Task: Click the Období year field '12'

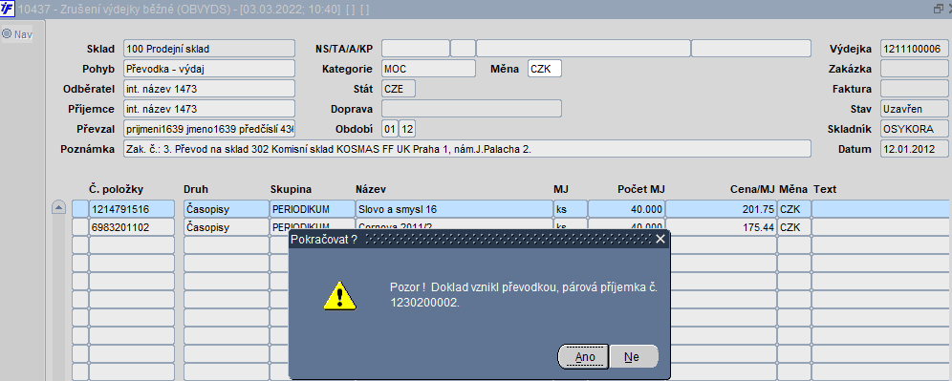Action: (x=407, y=129)
